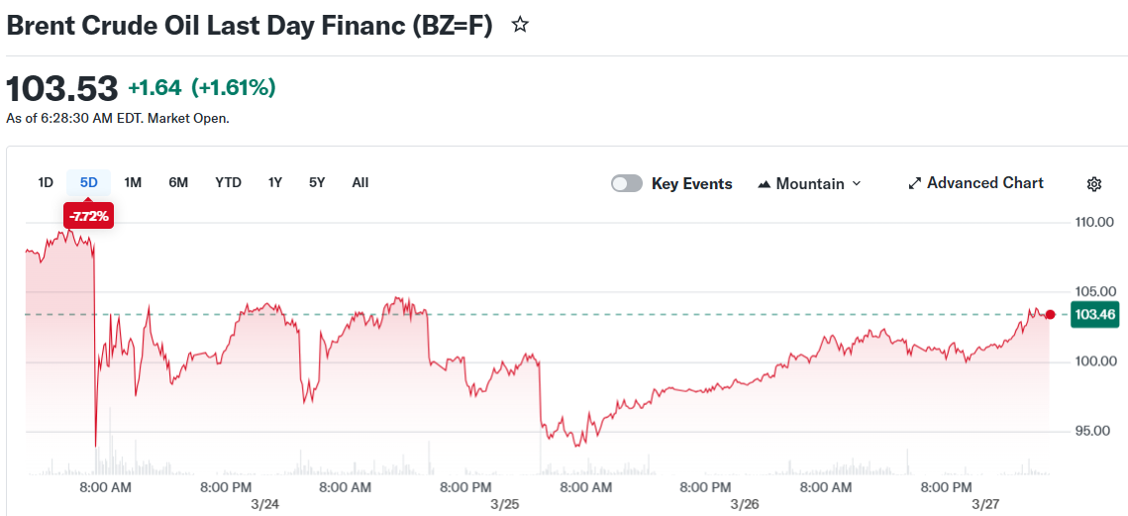The height and width of the screenshot is (516, 1128).
Task: Click the green 103.46 price label
Action: click(x=1094, y=315)
